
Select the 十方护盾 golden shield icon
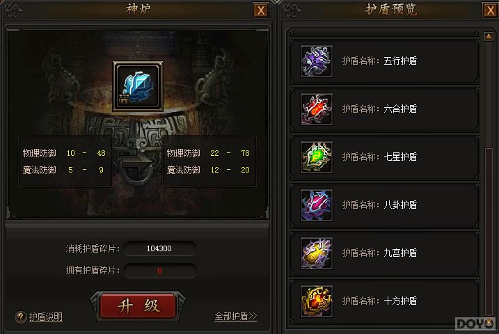317,301
